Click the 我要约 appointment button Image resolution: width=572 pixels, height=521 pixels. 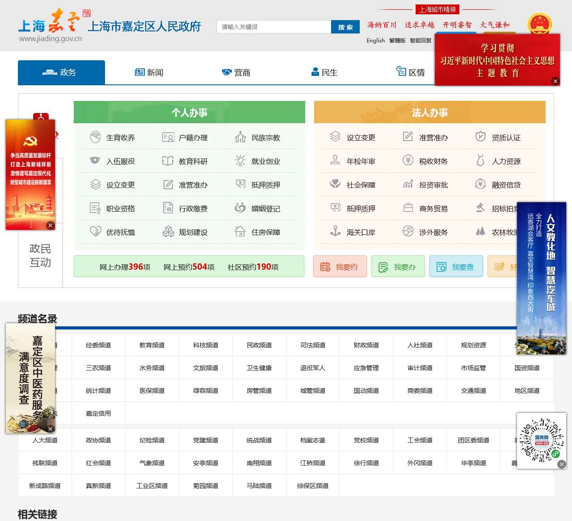[x=340, y=267]
